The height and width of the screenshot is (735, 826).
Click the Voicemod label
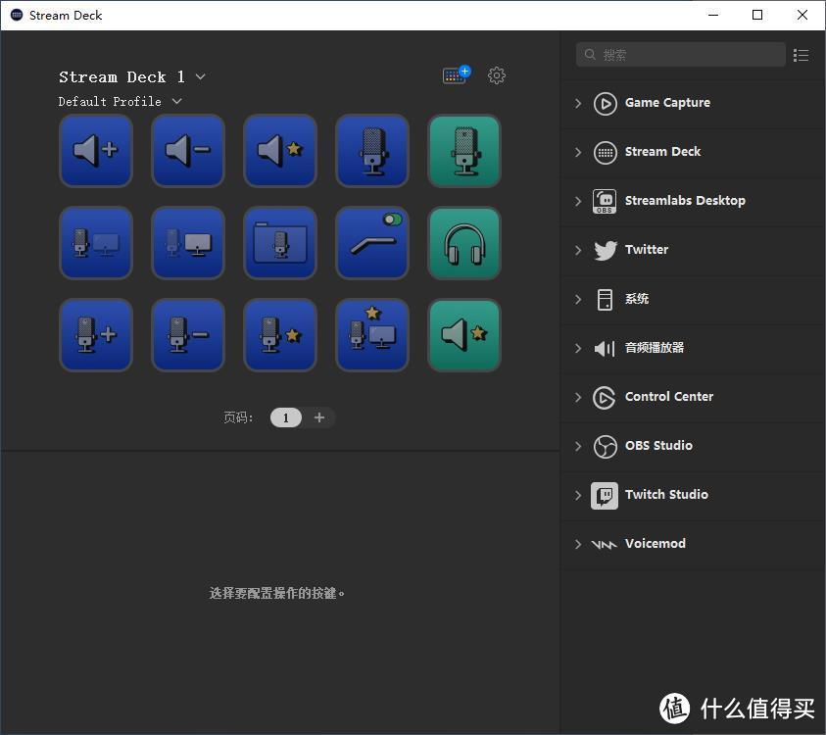(x=656, y=544)
